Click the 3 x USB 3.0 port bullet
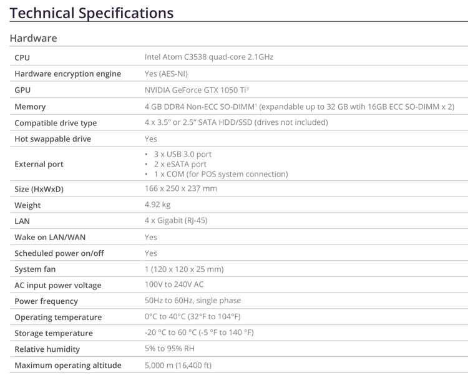This screenshot has height=378, width=468. coord(182,154)
